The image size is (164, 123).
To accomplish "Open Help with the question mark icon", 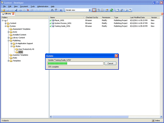I will pyautogui.click(x=61, y=10).
